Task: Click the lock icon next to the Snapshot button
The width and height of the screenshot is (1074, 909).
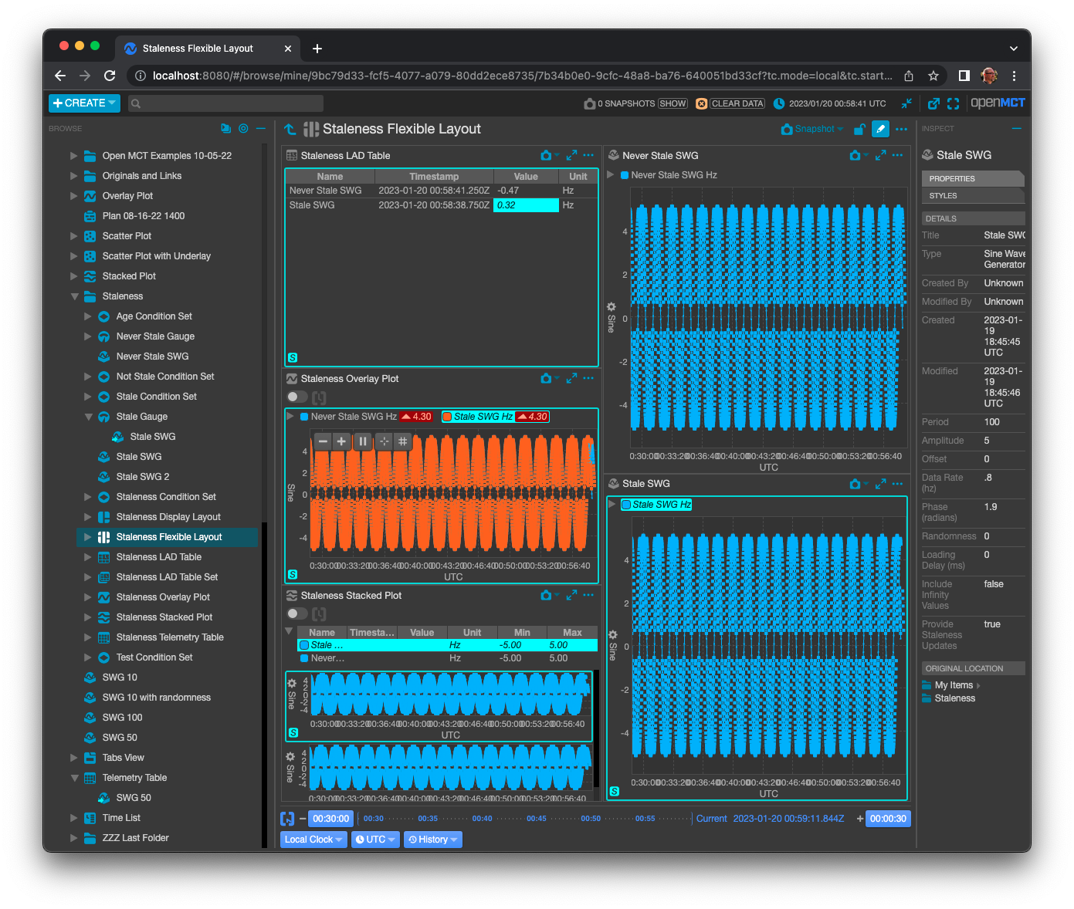Action: pos(859,129)
